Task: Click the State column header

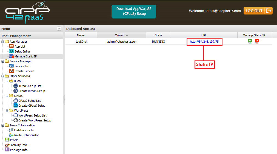Action: (158, 35)
